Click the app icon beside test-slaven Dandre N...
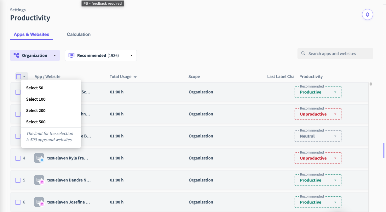 point(39,180)
